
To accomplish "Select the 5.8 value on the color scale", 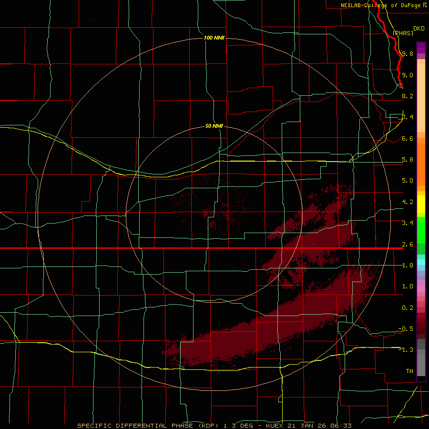I will click(408, 160).
